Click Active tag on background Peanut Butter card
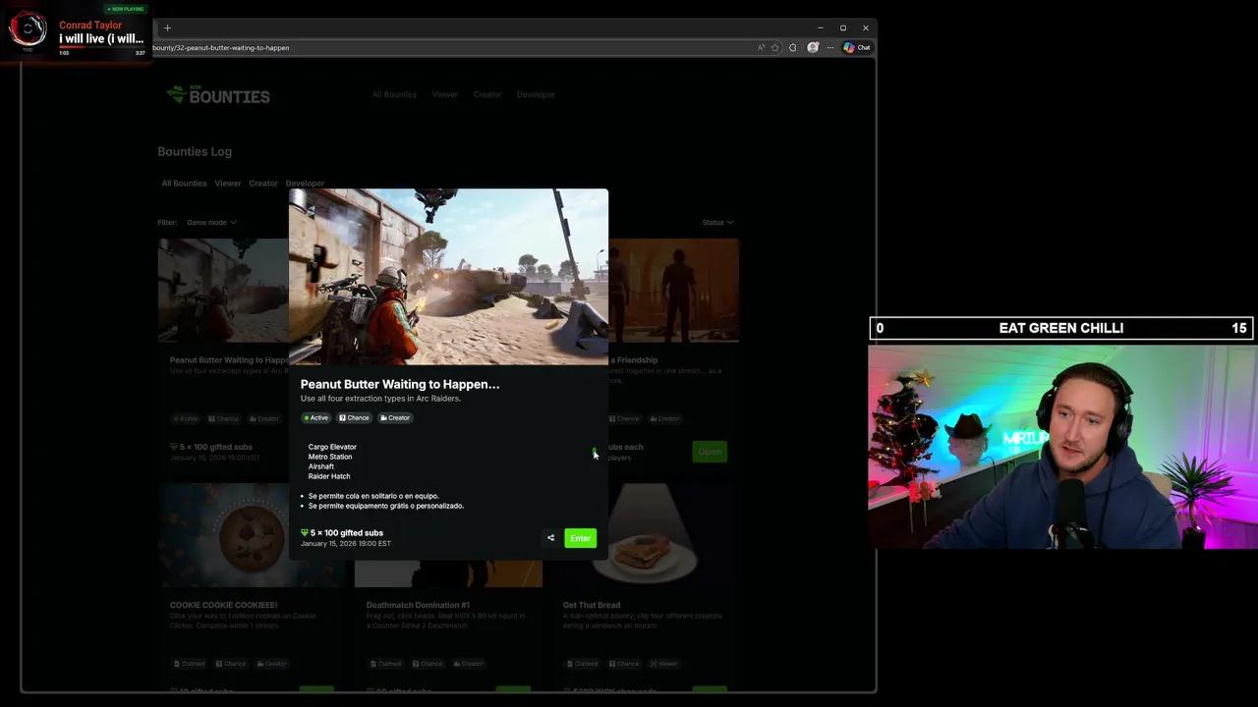 [x=186, y=418]
